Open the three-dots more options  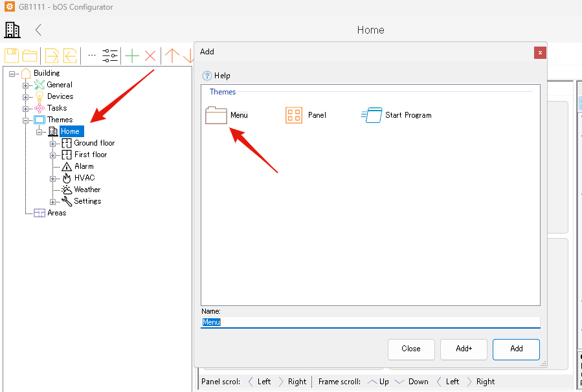point(92,56)
